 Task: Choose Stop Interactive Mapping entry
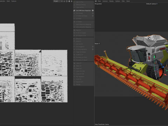point(83,27)
